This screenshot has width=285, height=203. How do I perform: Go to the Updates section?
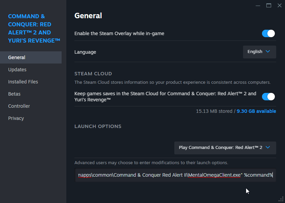(17, 70)
